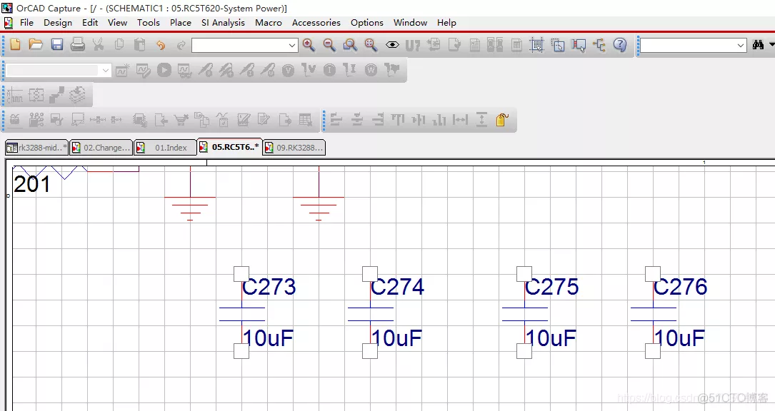
Task: Select the C274 reference label
Action: click(398, 287)
